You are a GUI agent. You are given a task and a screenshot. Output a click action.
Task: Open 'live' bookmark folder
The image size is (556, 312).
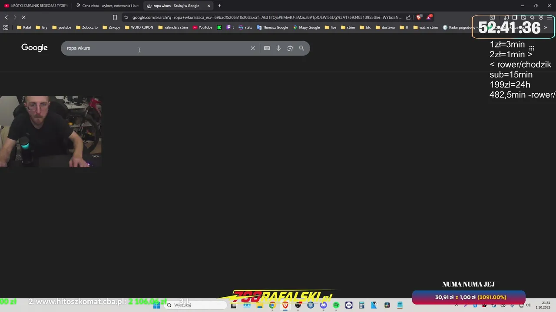[330, 27]
